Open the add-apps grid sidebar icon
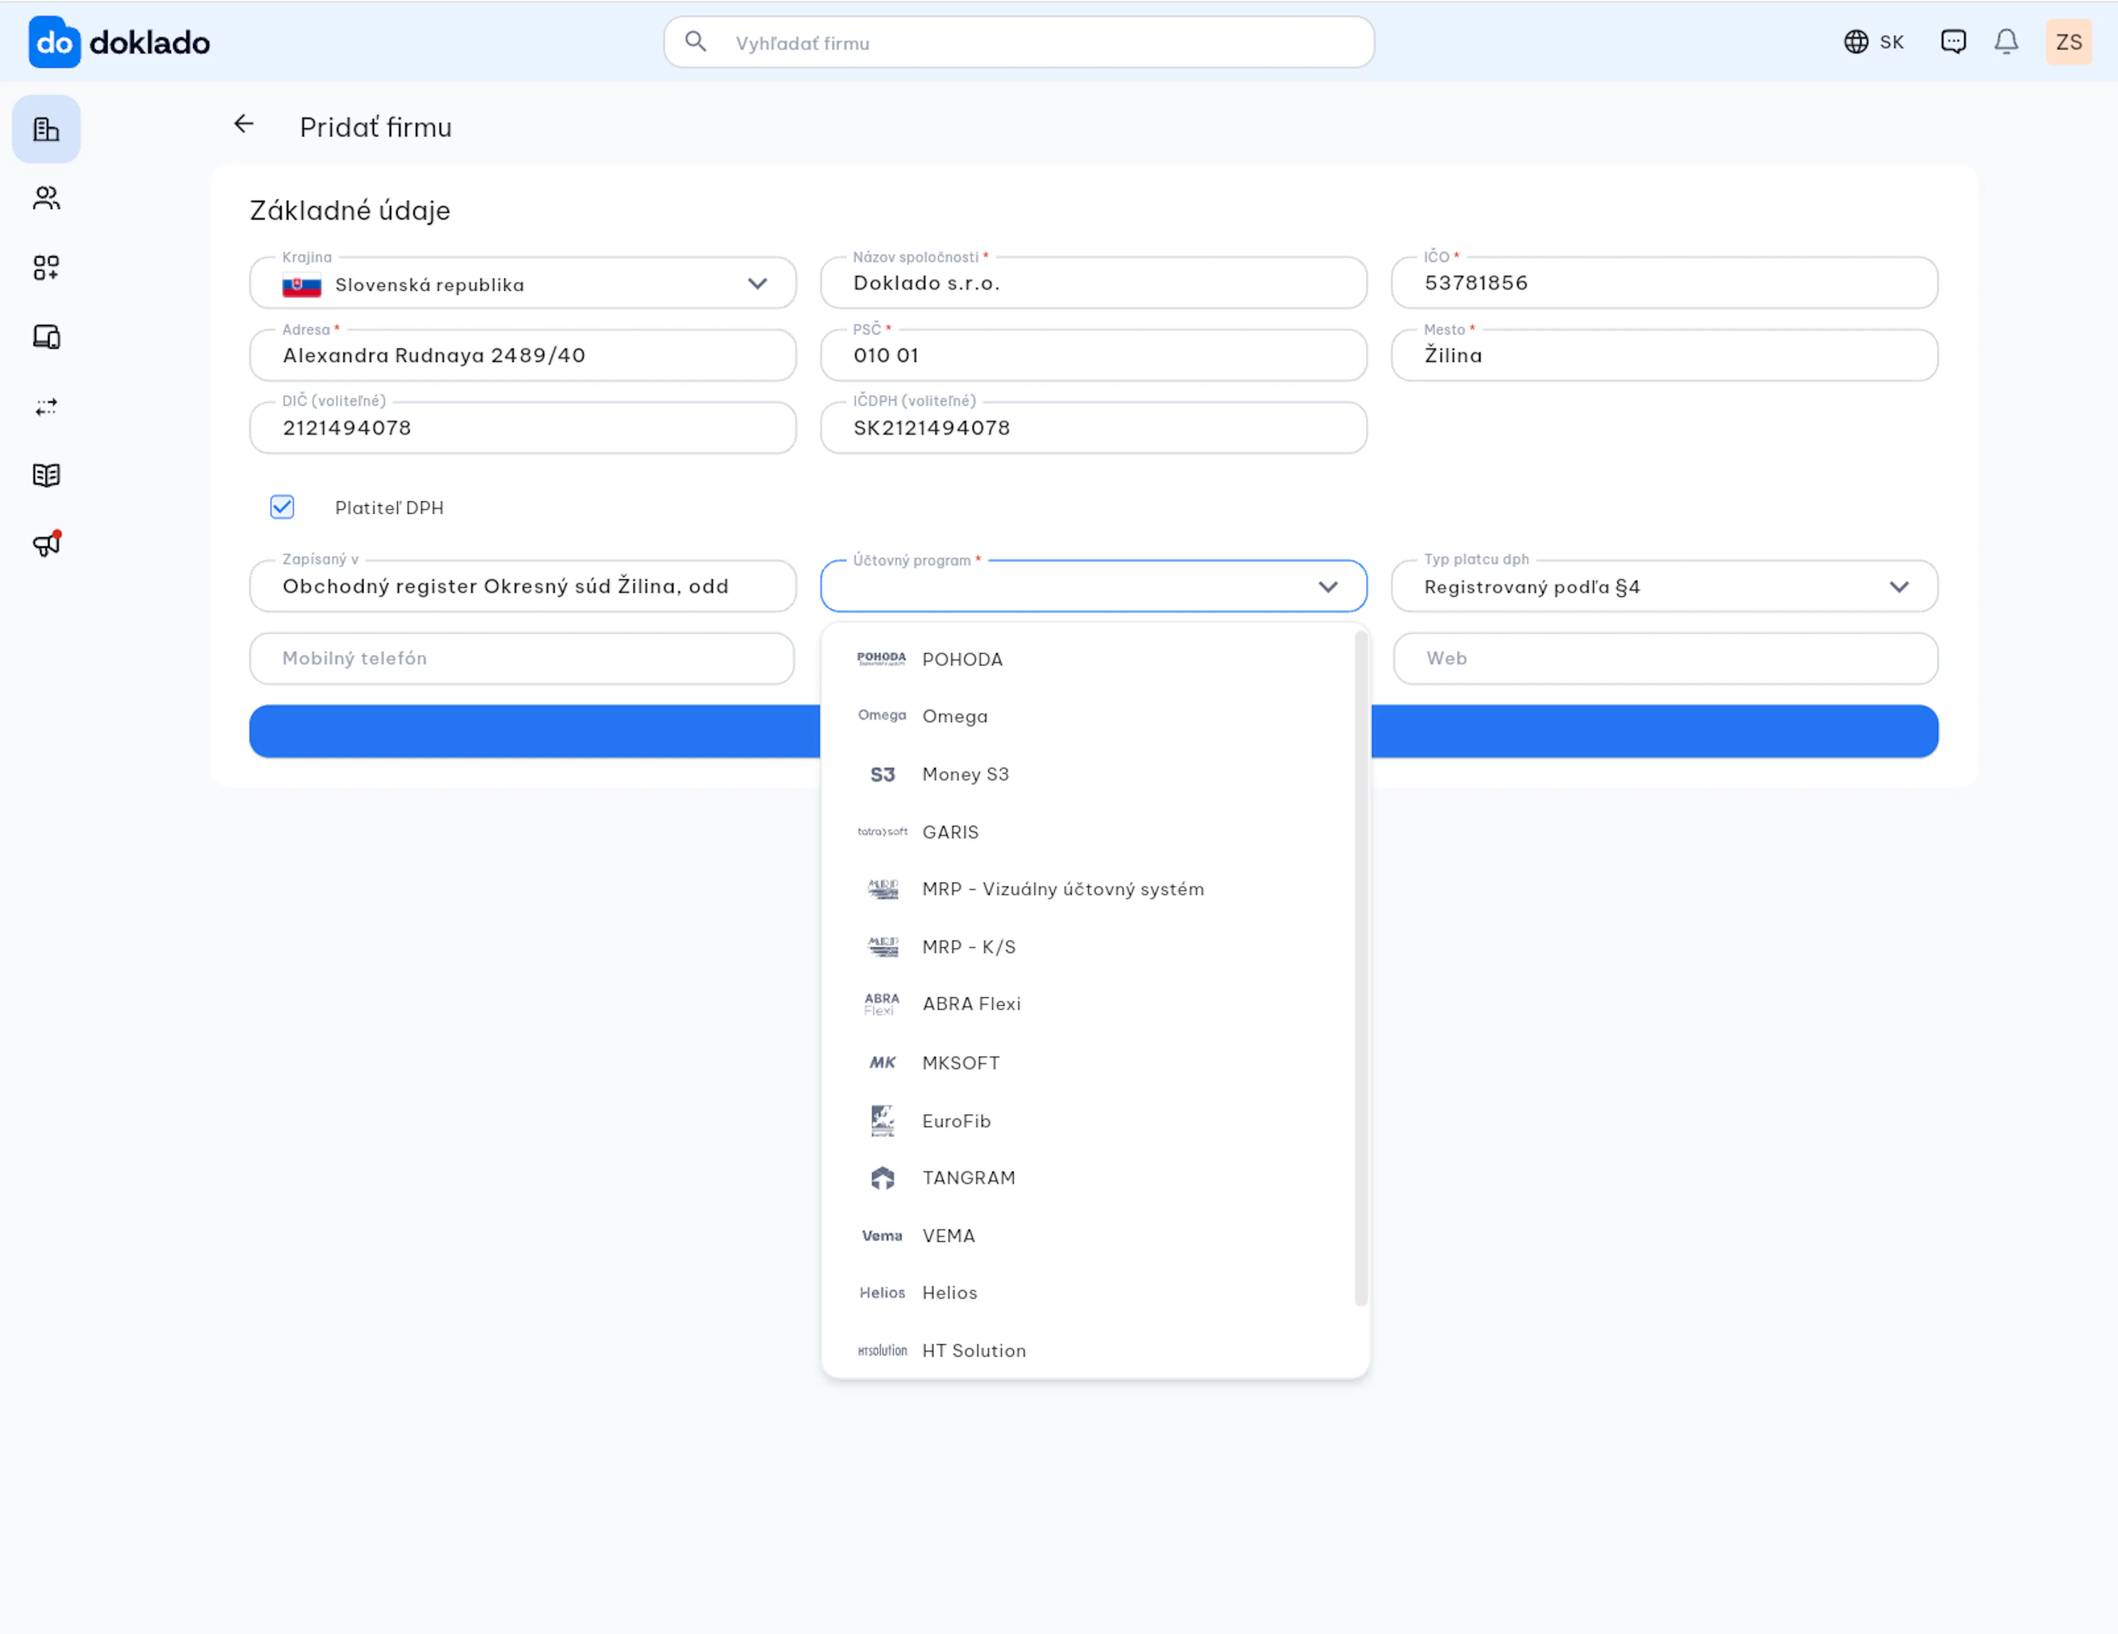This screenshot has height=1634, width=2118. [46, 268]
